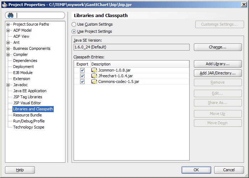This screenshot has height=178, width=249.
Task: Select Use Custom Settings radio button
Action: (x=74, y=24)
